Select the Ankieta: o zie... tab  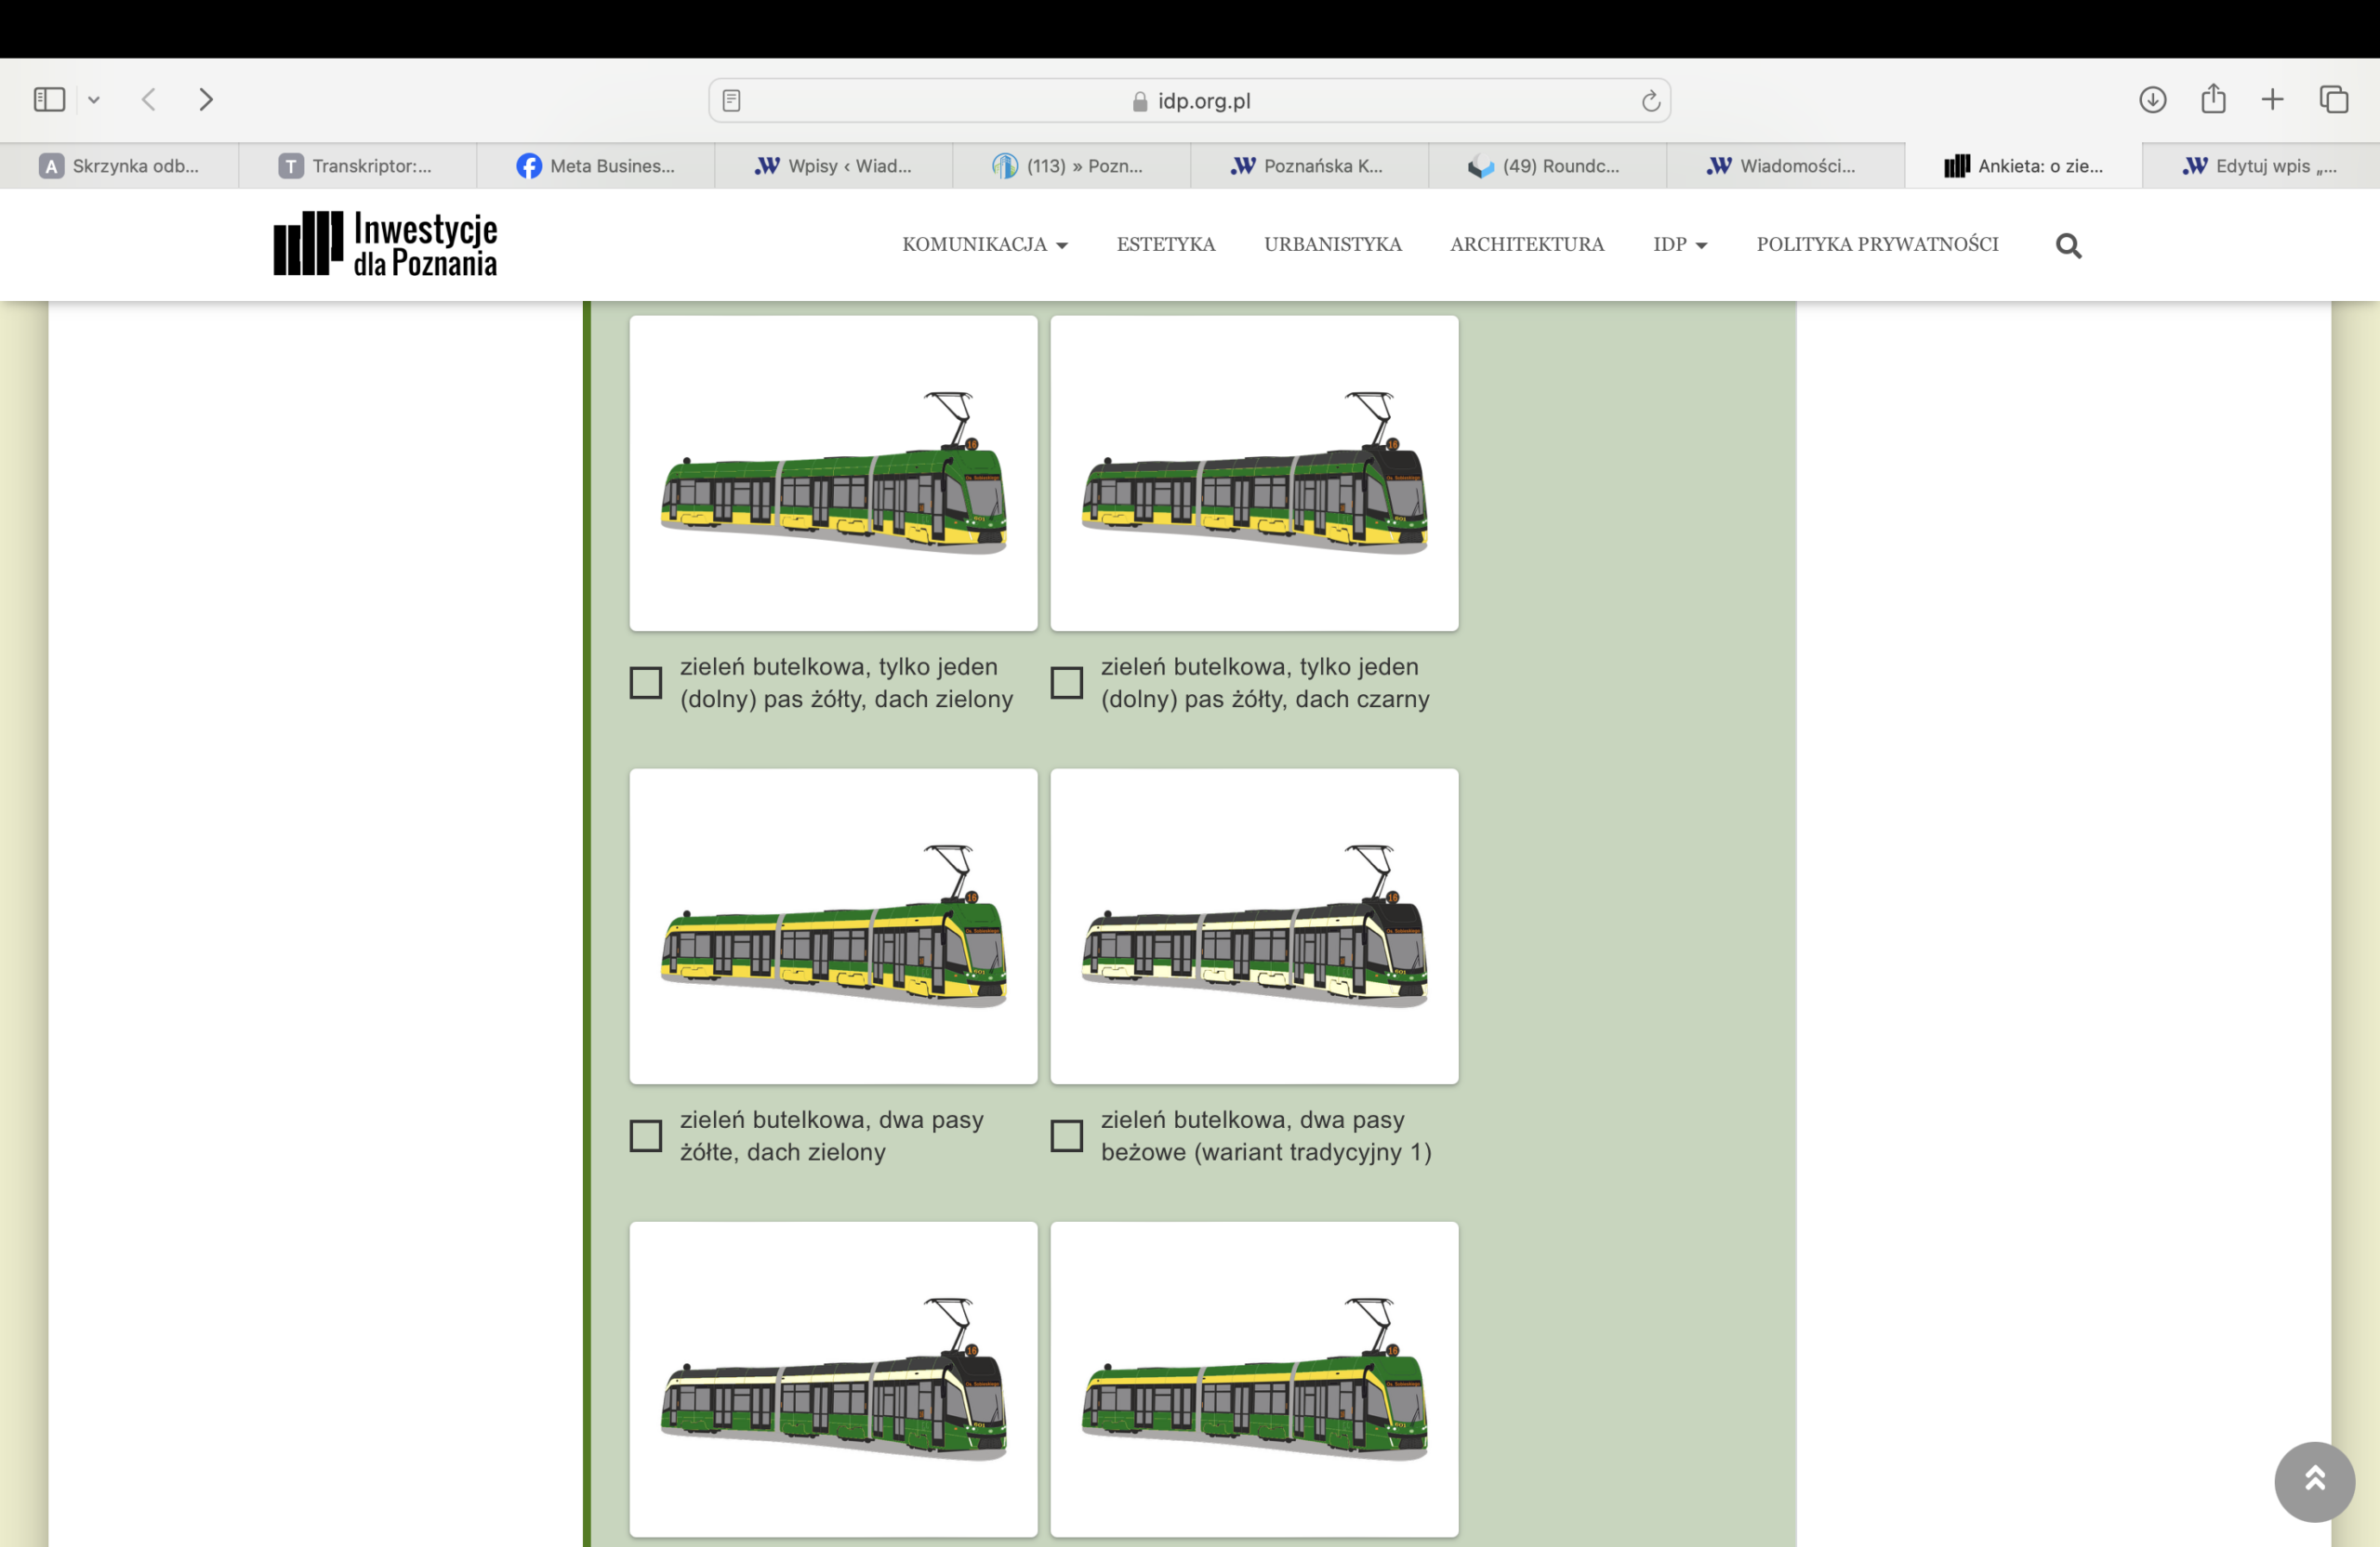coord(2023,166)
